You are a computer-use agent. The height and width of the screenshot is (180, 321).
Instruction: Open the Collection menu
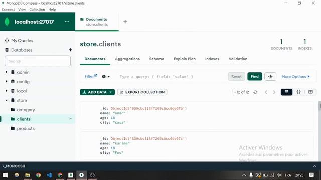pyautogui.click(x=37, y=10)
